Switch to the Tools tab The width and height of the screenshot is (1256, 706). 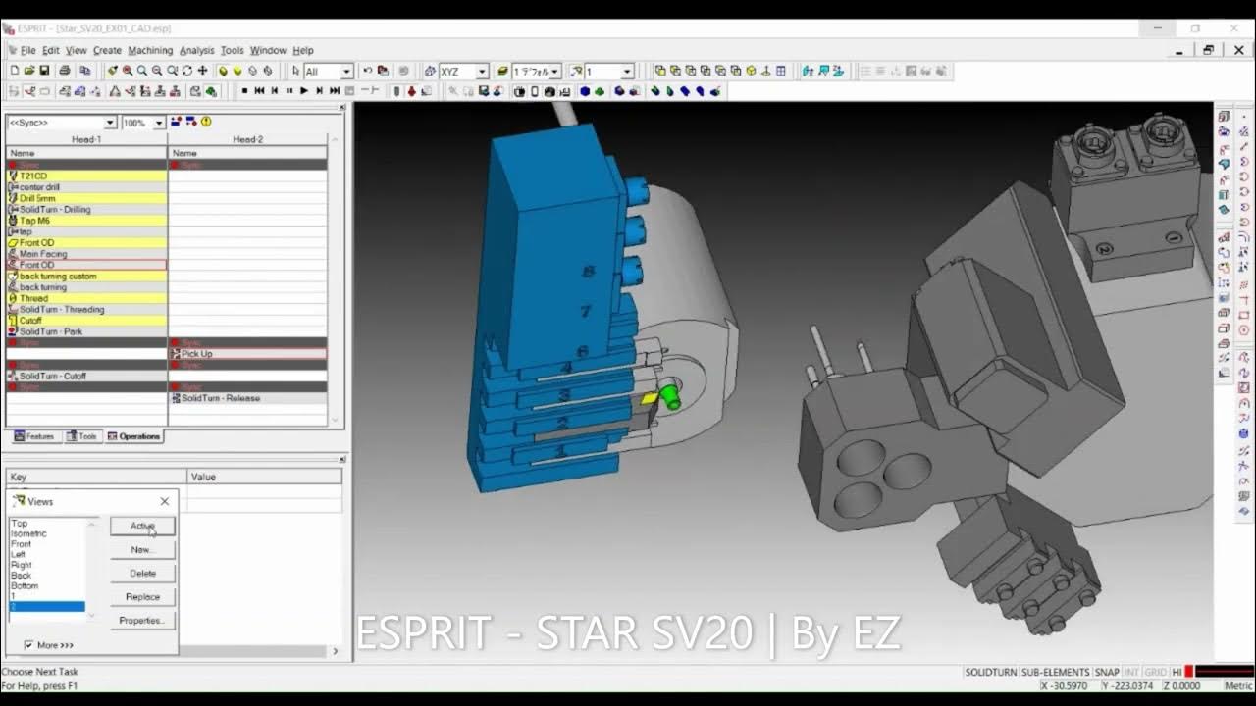(x=82, y=436)
